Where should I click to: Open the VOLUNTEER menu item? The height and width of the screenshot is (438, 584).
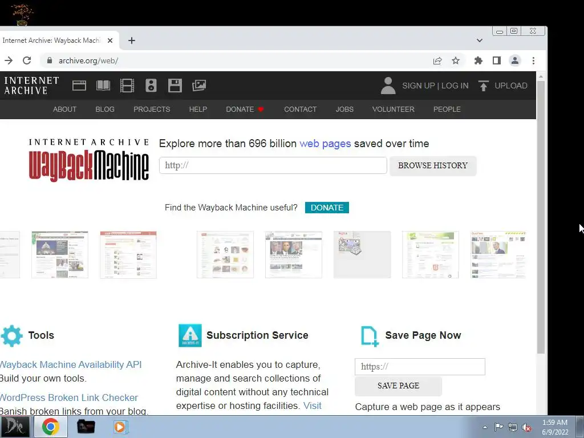click(394, 109)
